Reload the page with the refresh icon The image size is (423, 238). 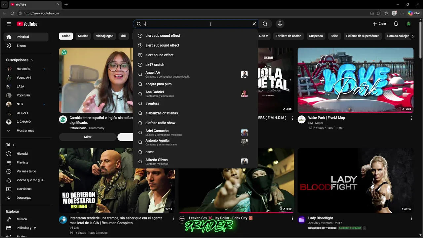12,13
